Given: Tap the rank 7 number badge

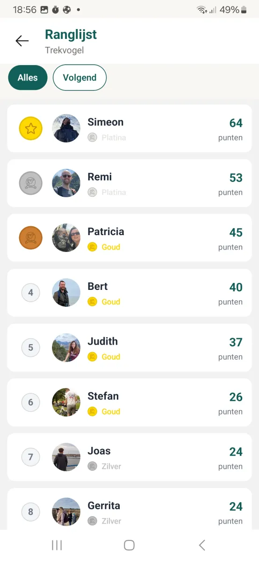Looking at the screenshot, I should [x=31, y=457].
